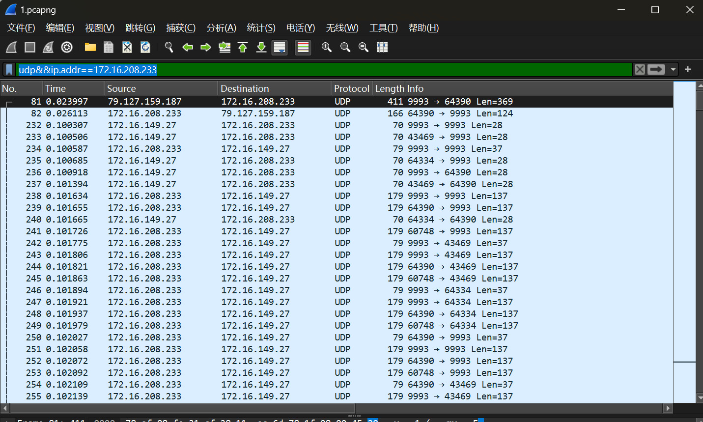Select packet 250 at time 0.102027
Viewport: 703px width, 422px height.
(x=337, y=338)
